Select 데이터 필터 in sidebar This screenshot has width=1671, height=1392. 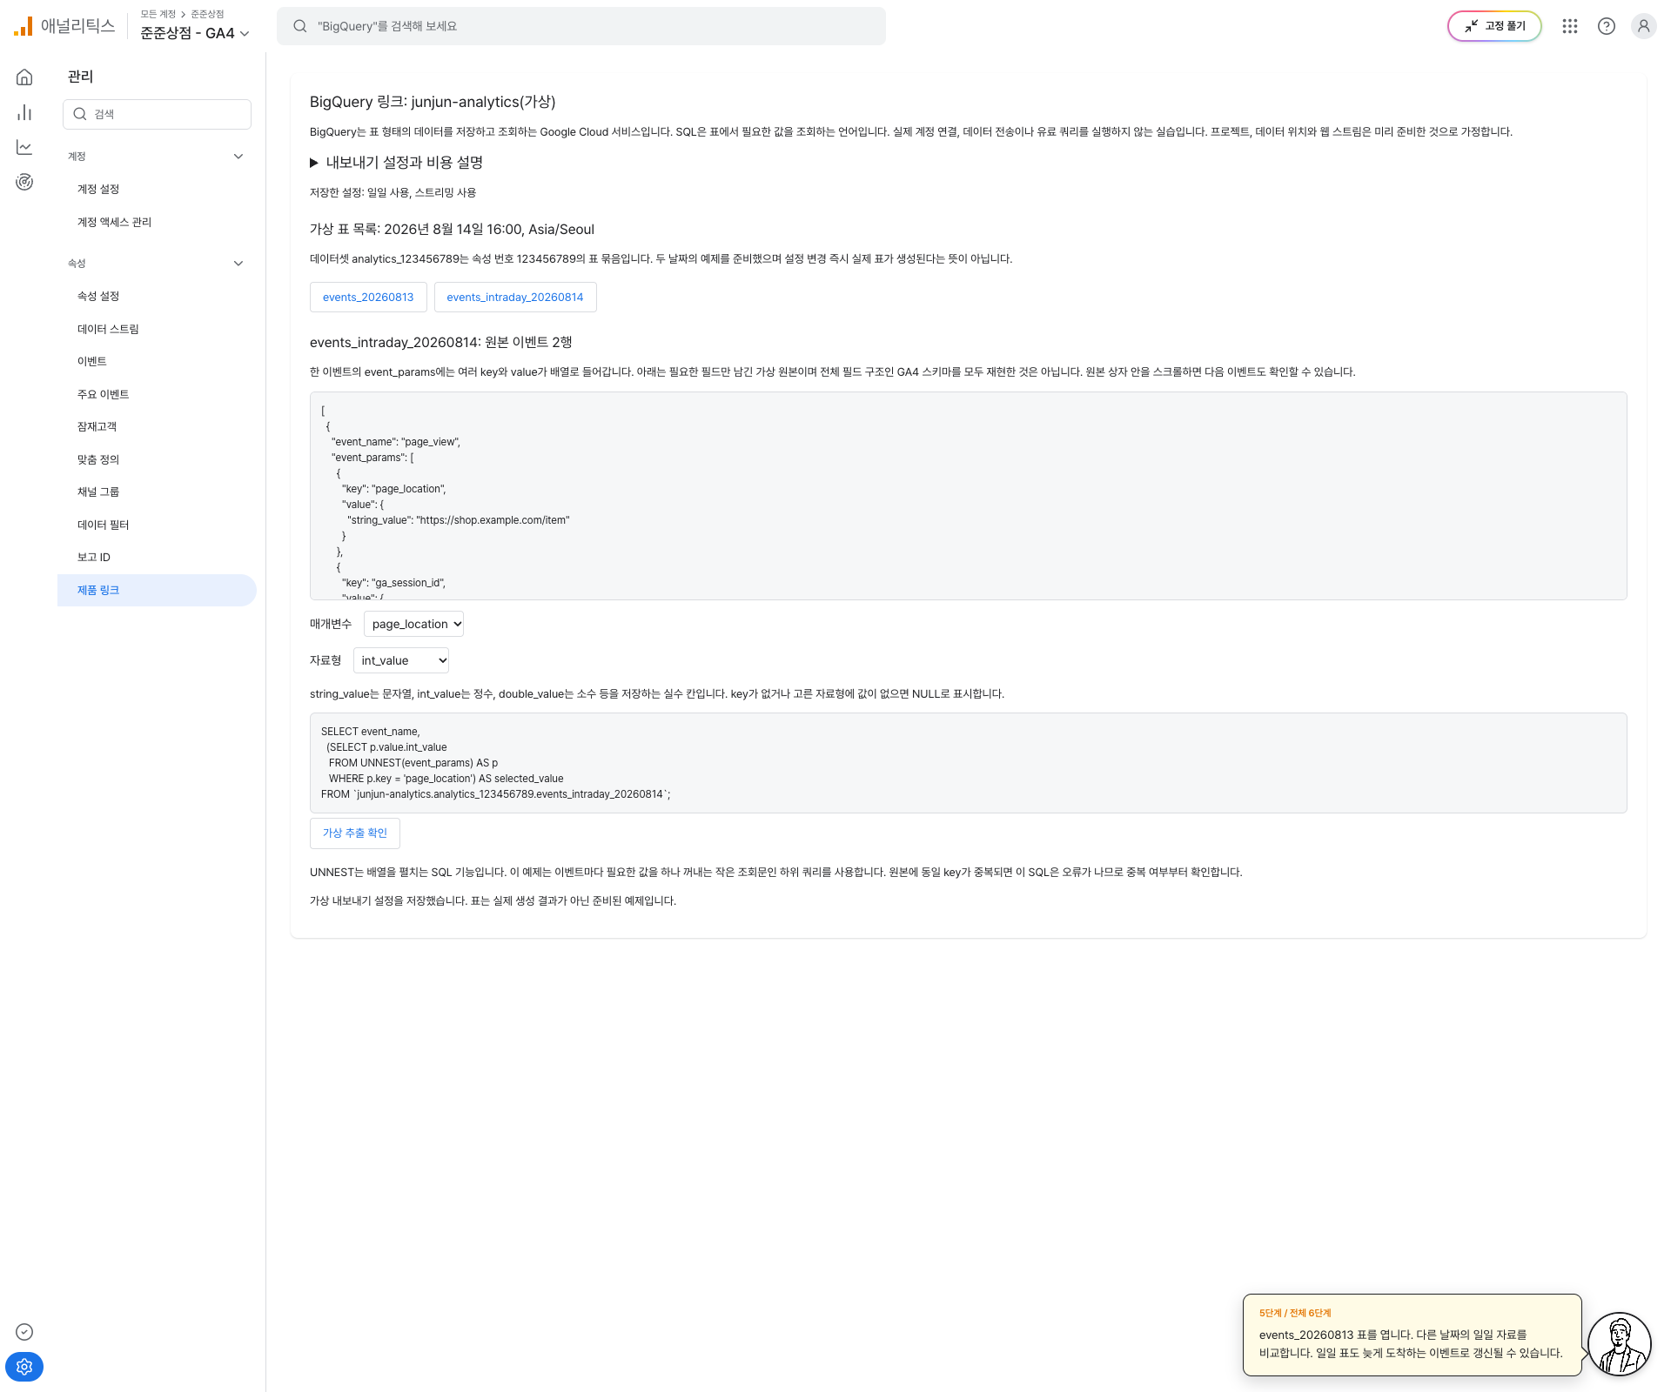point(157,525)
